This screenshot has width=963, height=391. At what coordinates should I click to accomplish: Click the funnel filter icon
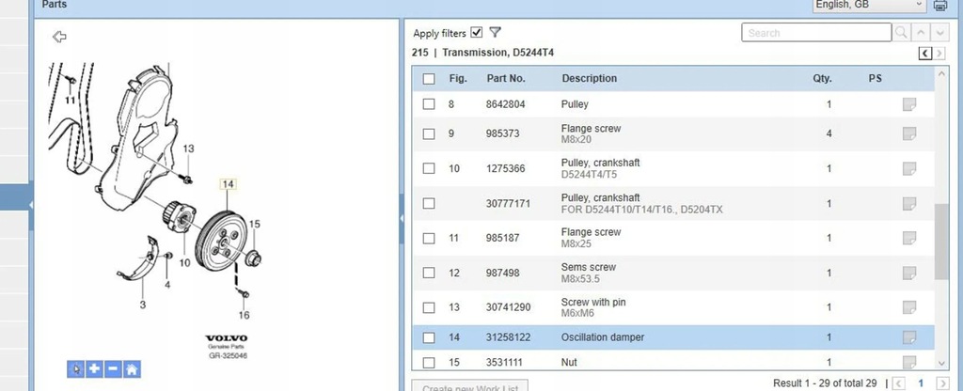(496, 33)
